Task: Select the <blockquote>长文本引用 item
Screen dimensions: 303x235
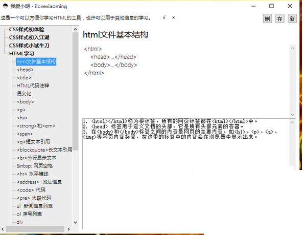Action: point(44,150)
